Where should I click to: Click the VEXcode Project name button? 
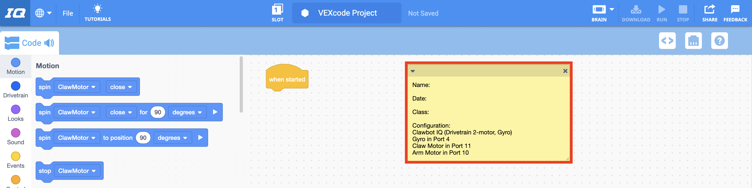click(x=346, y=13)
